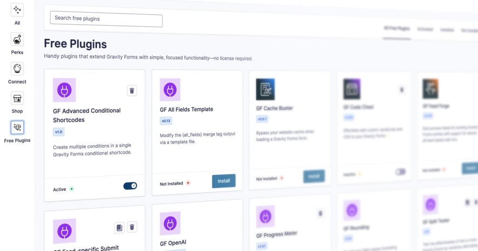Install GF Cache Buster plugin
478x251 pixels.
(314, 176)
